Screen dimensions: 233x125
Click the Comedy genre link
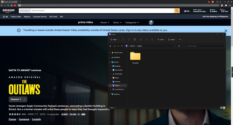tap(36, 119)
